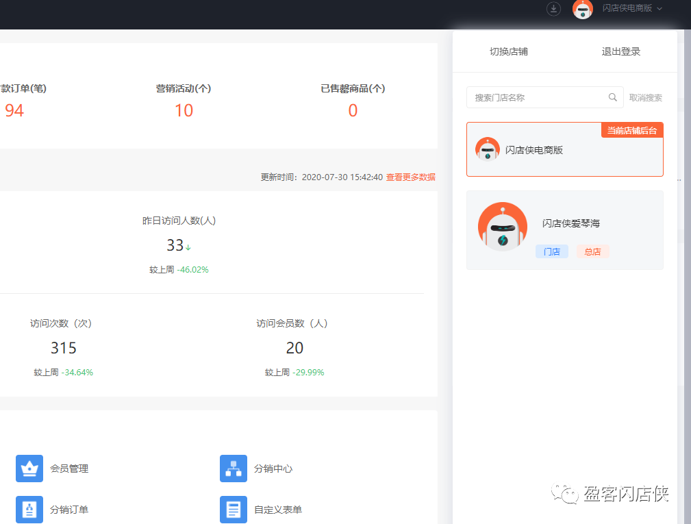Click the 当前店铺后台 orange label
The width and height of the screenshot is (691, 524).
point(633,130)
